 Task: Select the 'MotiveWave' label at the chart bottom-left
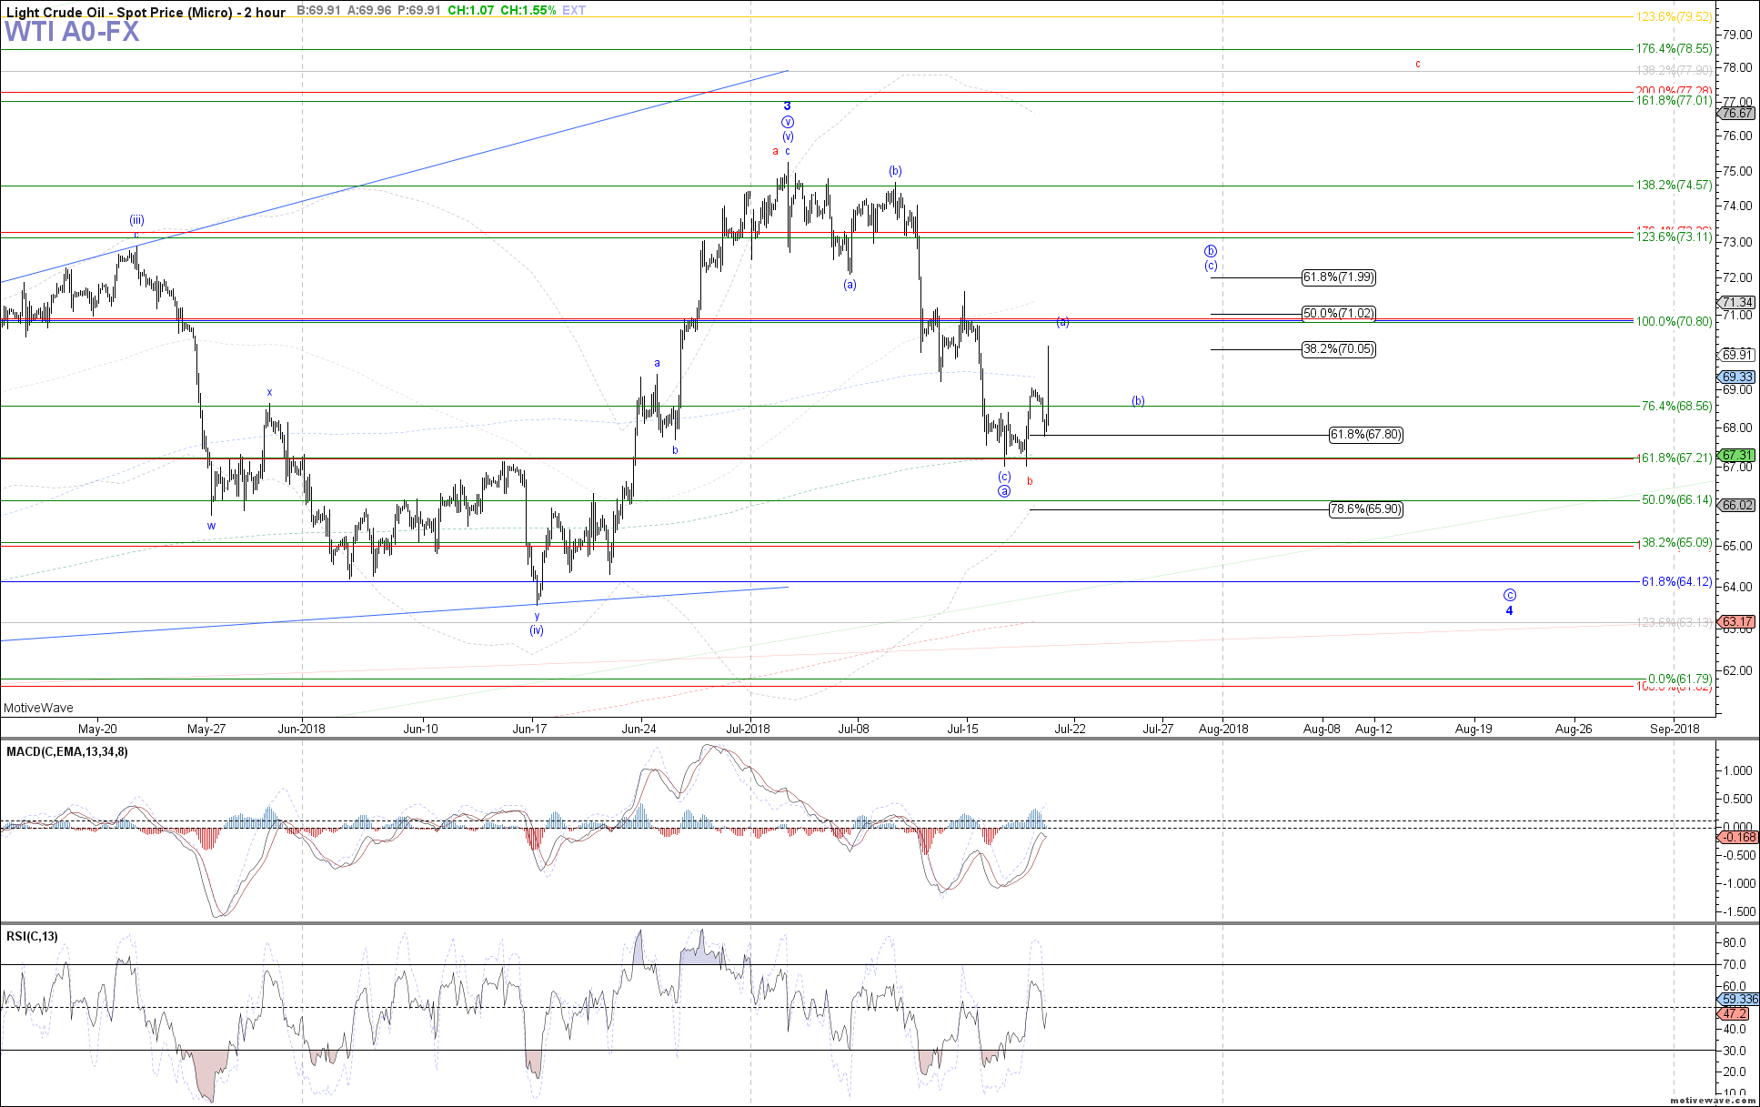tap(38, 708)
